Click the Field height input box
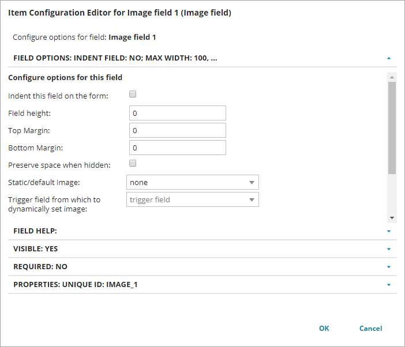Viewport: 405px width, 347px height. [178, 113]
